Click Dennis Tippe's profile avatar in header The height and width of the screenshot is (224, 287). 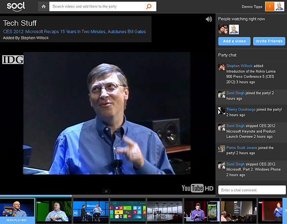(x=279, y=7)
